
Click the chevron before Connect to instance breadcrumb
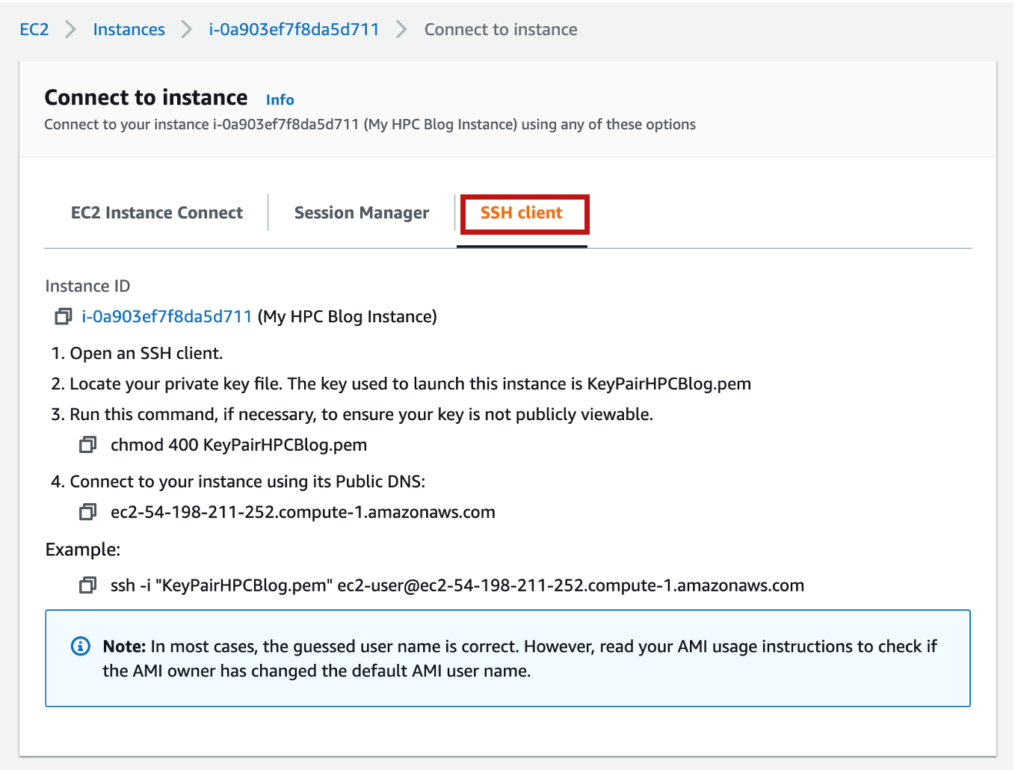(401, 30)
